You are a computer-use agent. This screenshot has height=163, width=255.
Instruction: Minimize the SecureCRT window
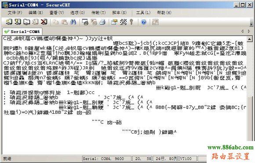point(237,5)
